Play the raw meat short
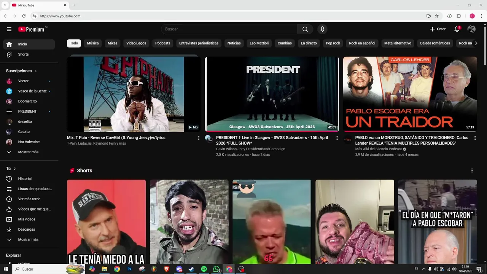Viewport: 487px width, 274px height. point(355,222)
